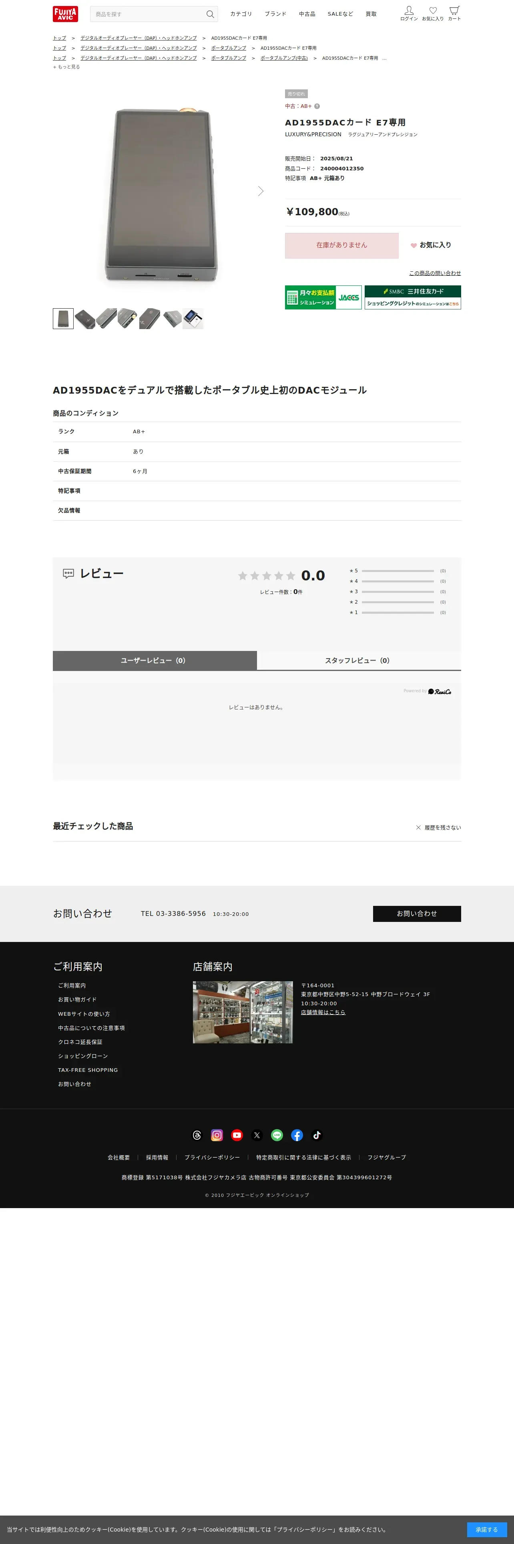Select the first product thumbnail
This screenshot has height=1544, width=514.
(63, 318)
